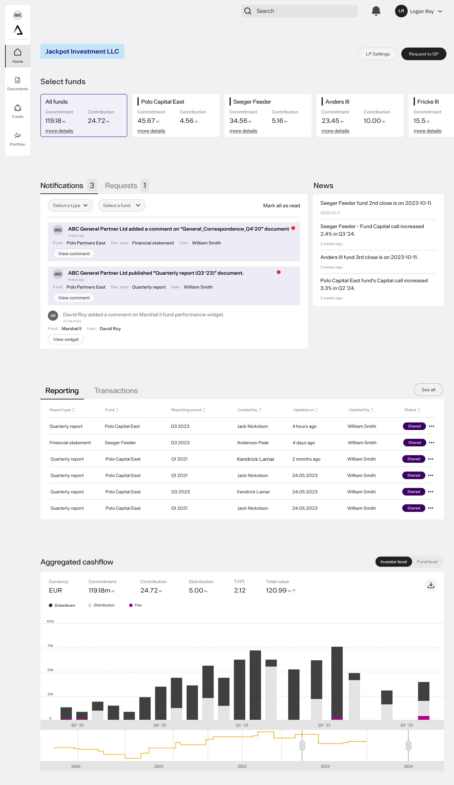Open news about Polo Capital East capital call
This screenshot has height=785, width=454.
pos(374,284)
